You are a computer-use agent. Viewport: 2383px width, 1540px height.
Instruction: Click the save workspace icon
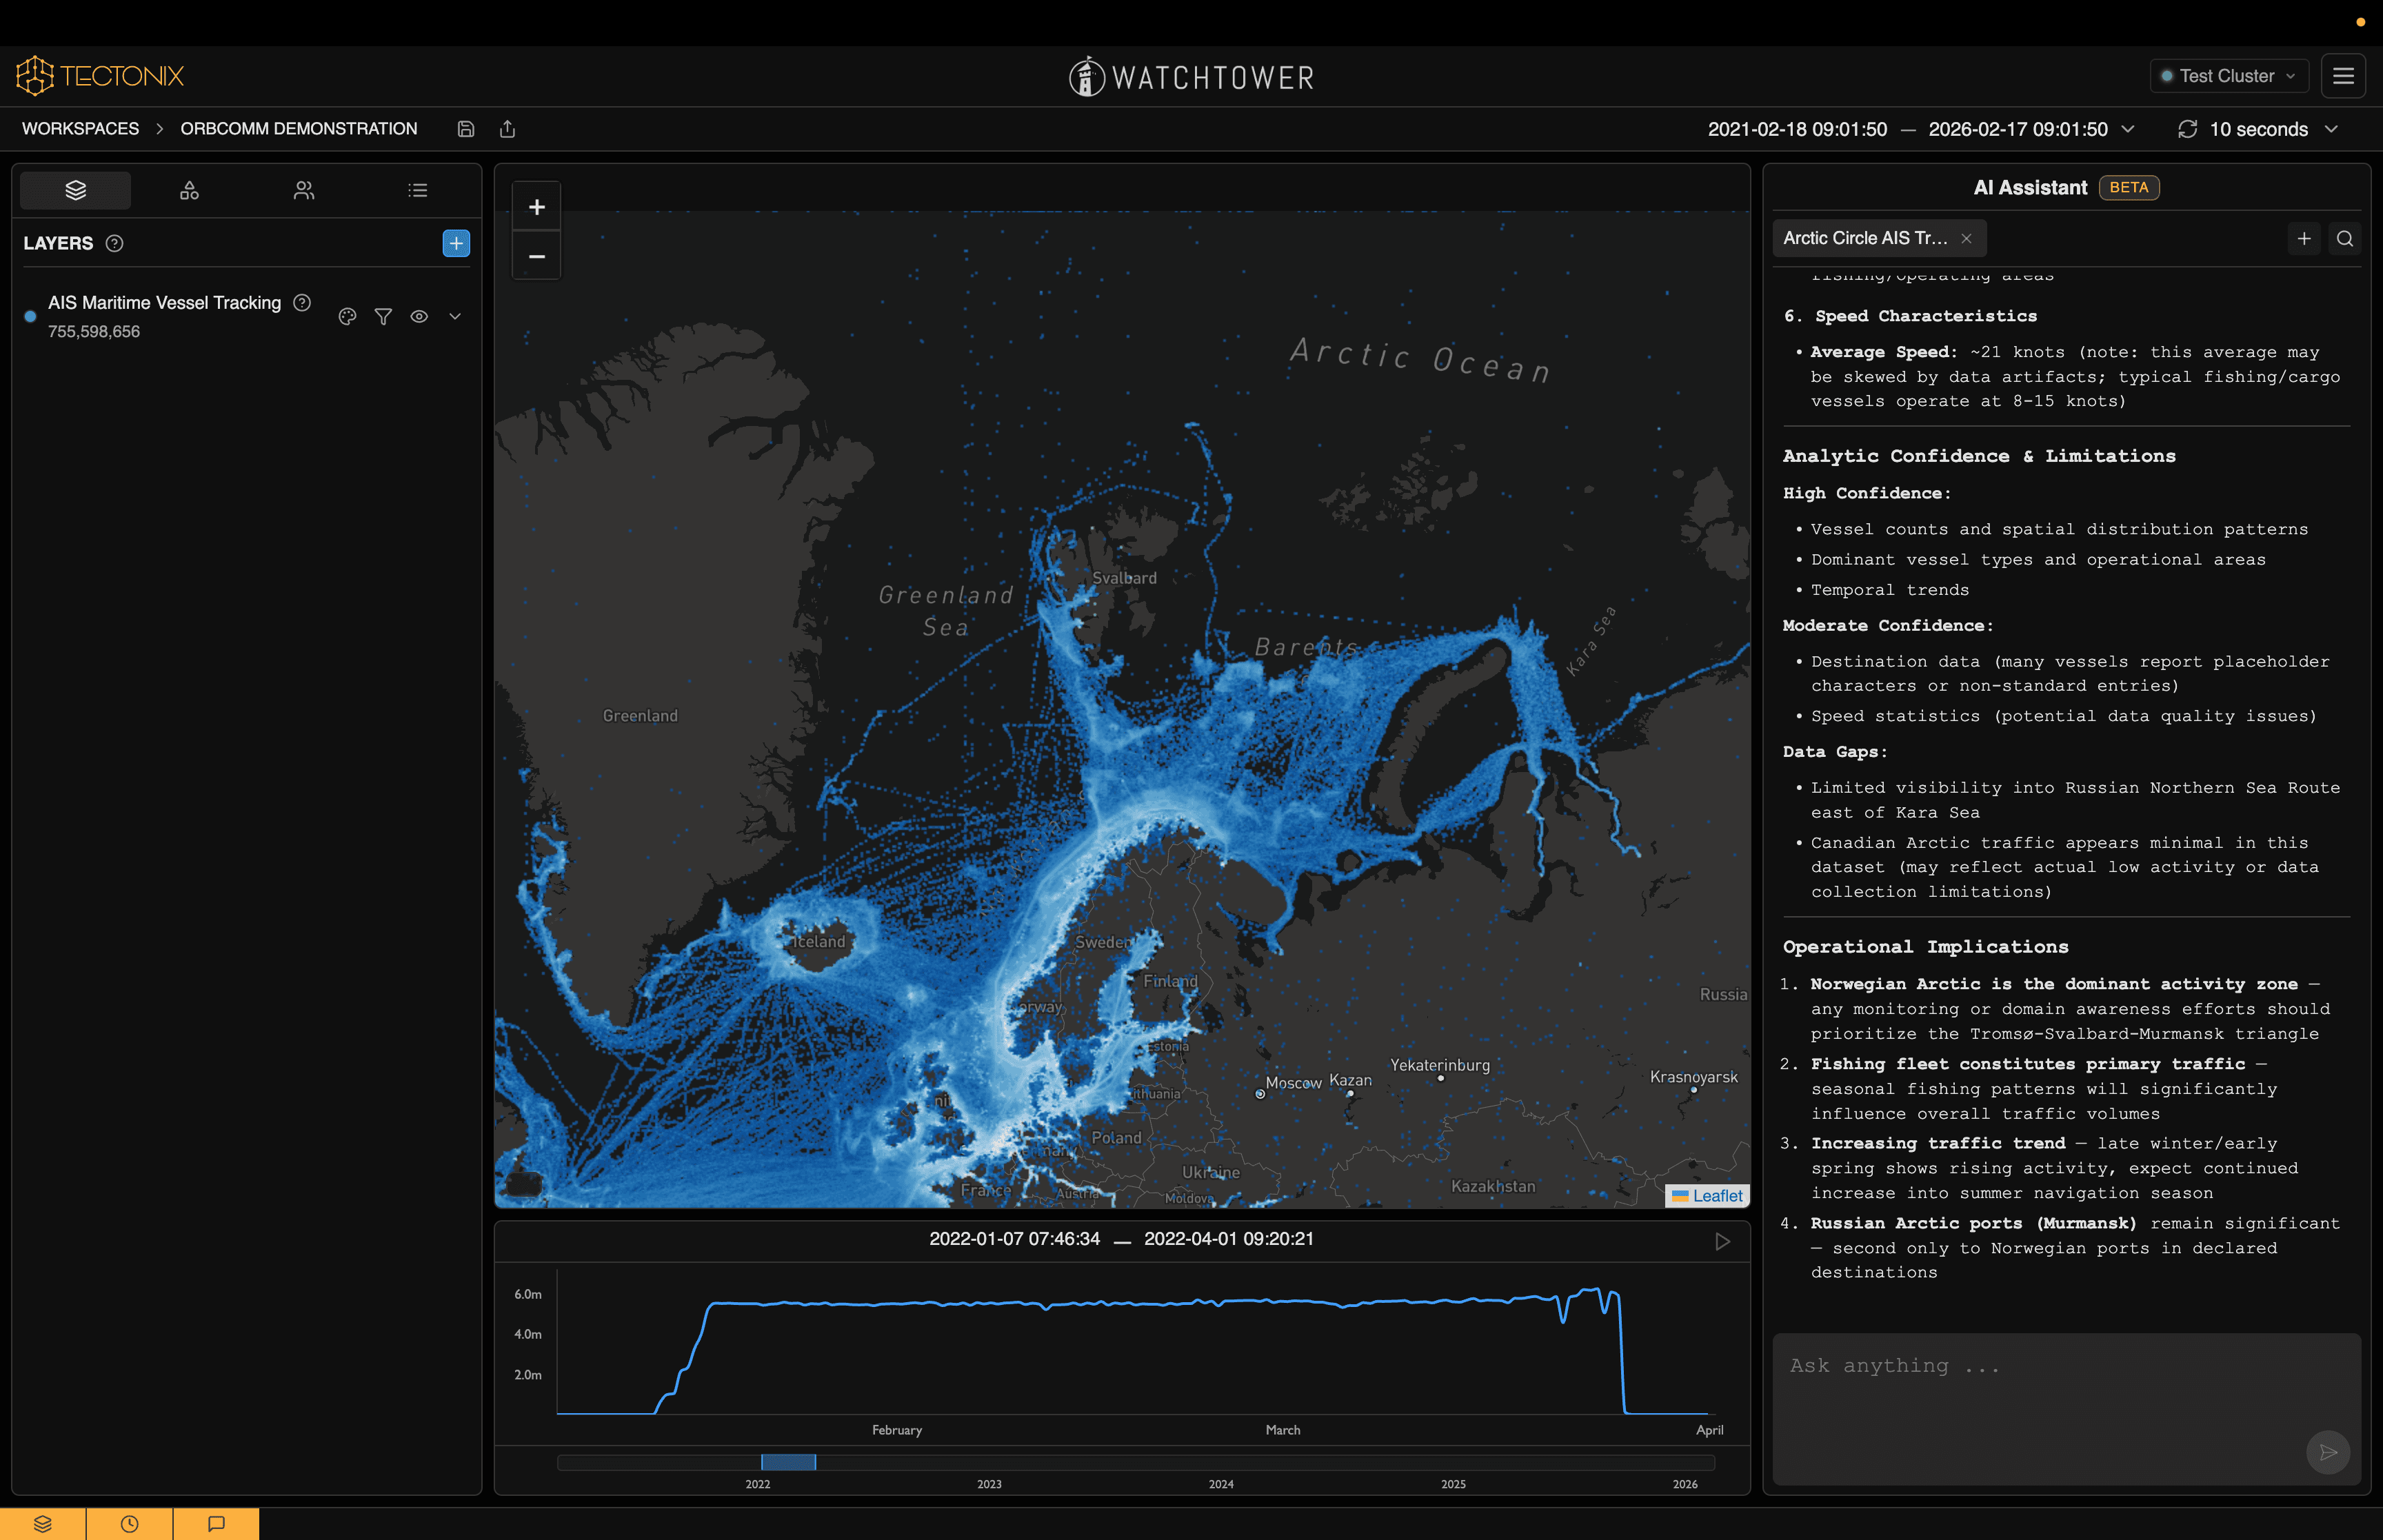click(x=466, y=129)
